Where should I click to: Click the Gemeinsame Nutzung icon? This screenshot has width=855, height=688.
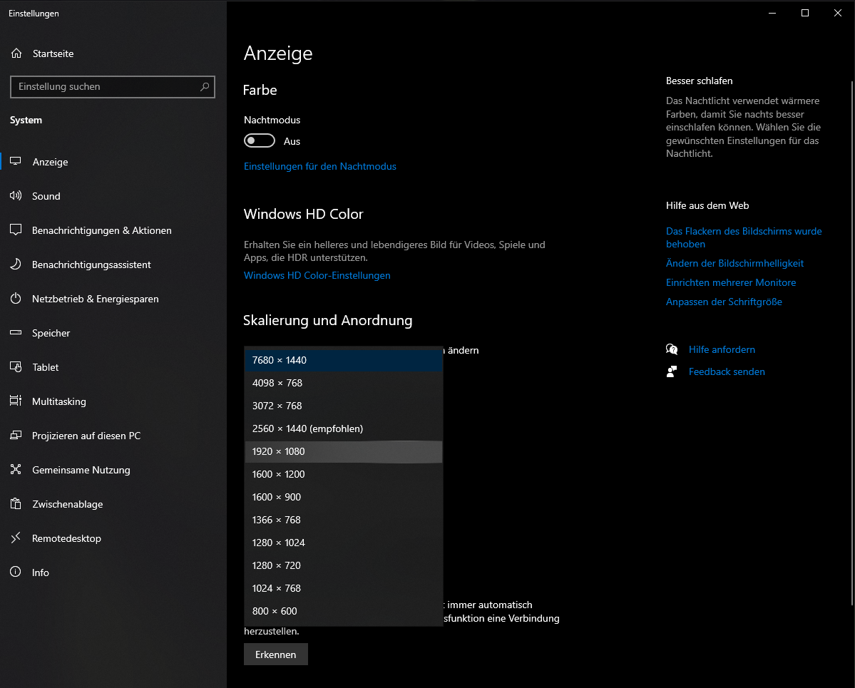pos(16,469)
